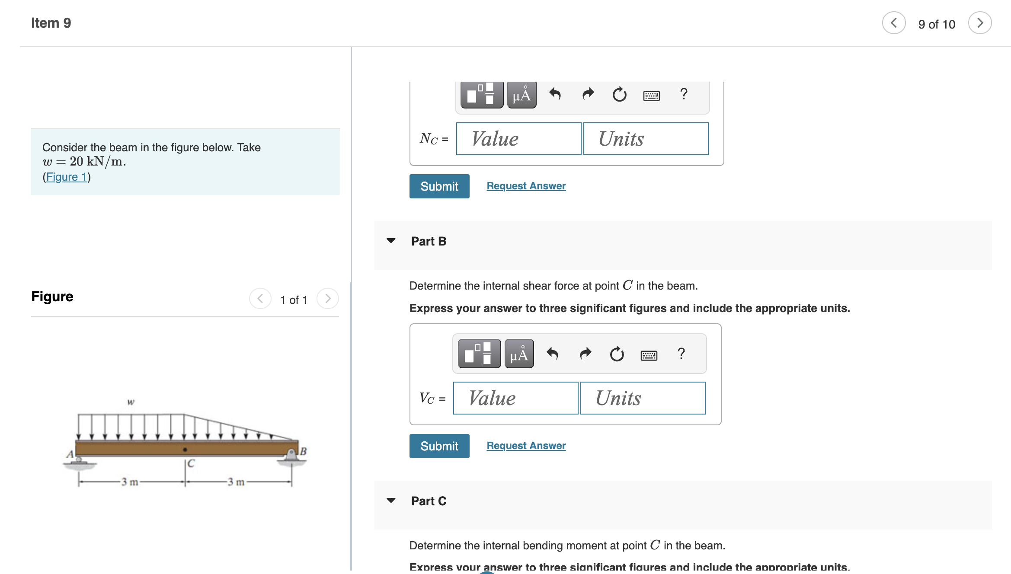The image size is (1011, 574).
Task: Click the grid/matrix icon in Part B toolbar
Action: (479, 353)
